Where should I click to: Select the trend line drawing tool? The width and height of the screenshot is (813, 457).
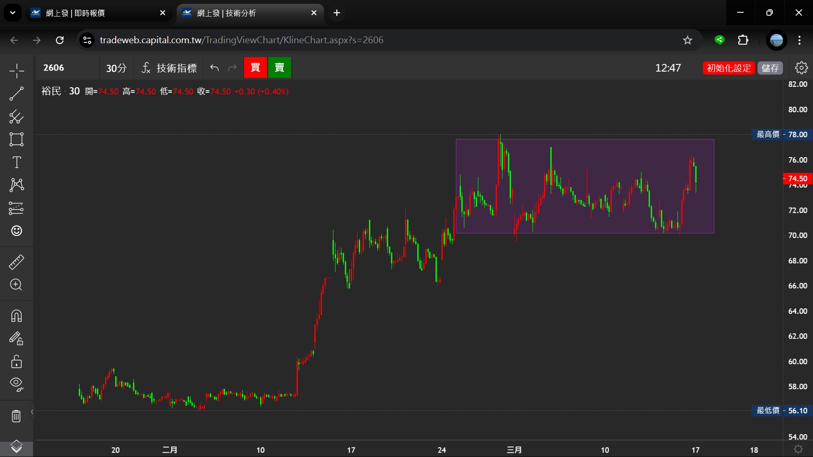tap(17, 94)
